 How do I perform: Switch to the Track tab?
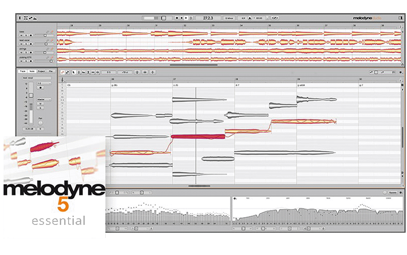tap(23, 71)
